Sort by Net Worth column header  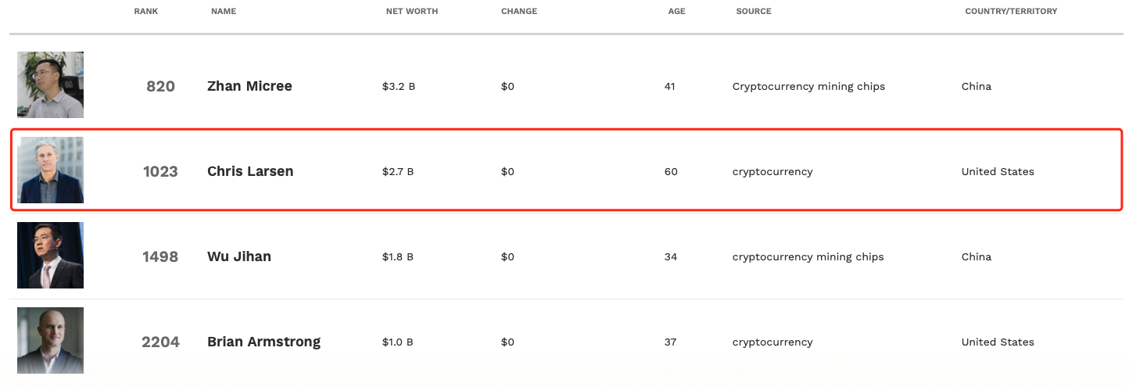(x=412, y=12)
